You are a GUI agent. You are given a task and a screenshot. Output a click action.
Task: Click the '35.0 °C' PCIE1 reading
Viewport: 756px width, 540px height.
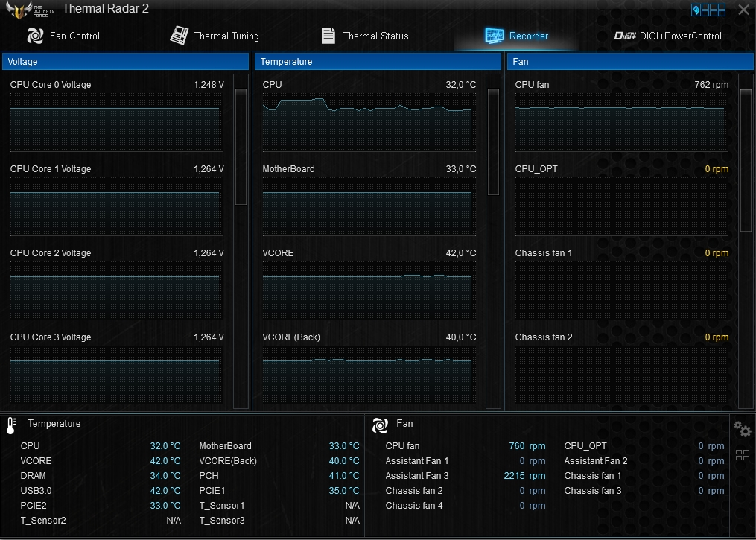click(344, 491)
